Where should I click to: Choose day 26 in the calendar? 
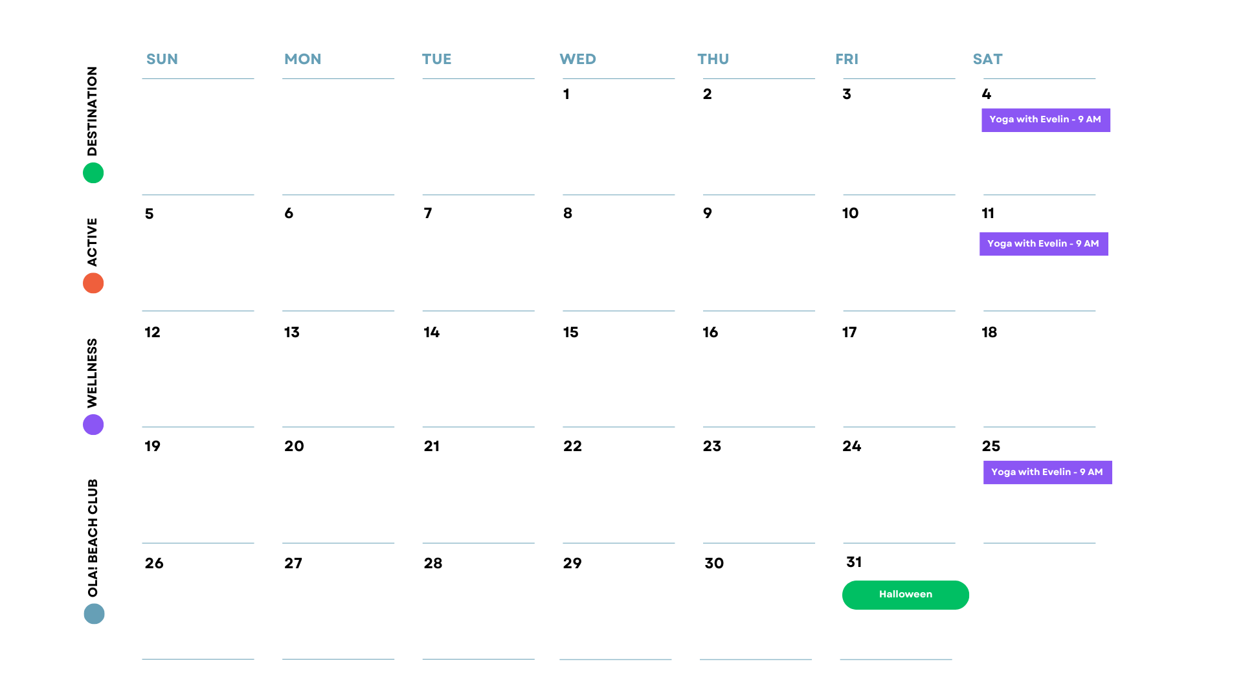pos(154,564)
